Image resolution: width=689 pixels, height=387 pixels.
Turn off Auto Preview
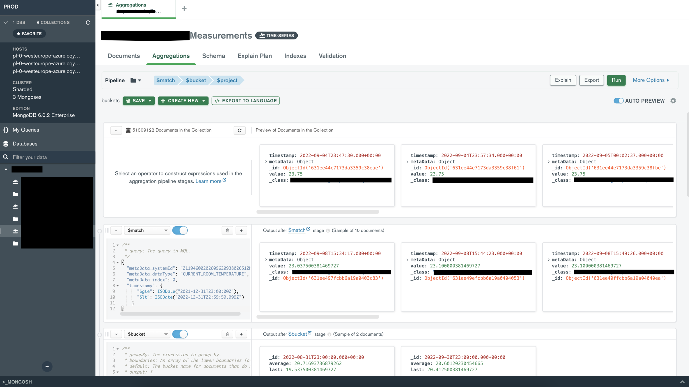click(618, 101)
